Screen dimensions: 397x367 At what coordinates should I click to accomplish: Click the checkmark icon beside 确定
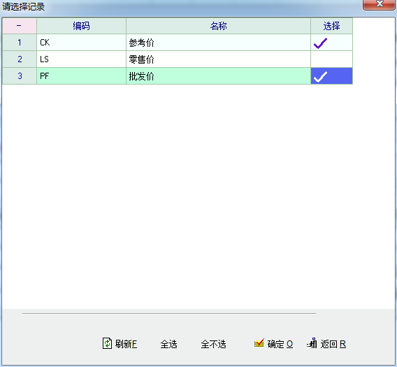pos(259,343)
